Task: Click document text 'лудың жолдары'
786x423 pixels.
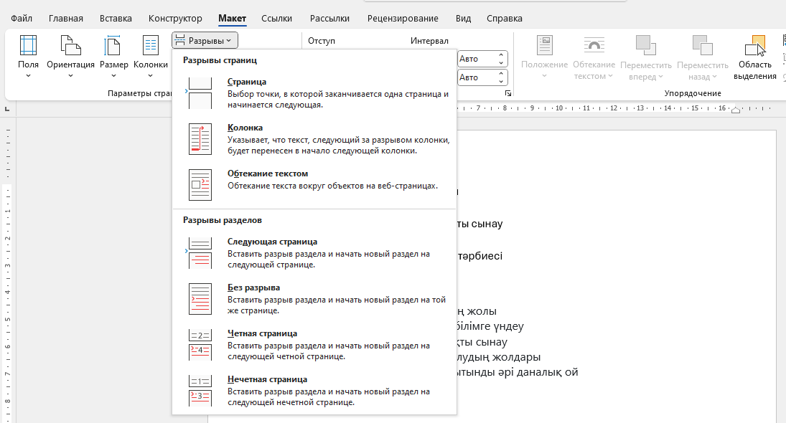Action: click(x=499, y=358)
